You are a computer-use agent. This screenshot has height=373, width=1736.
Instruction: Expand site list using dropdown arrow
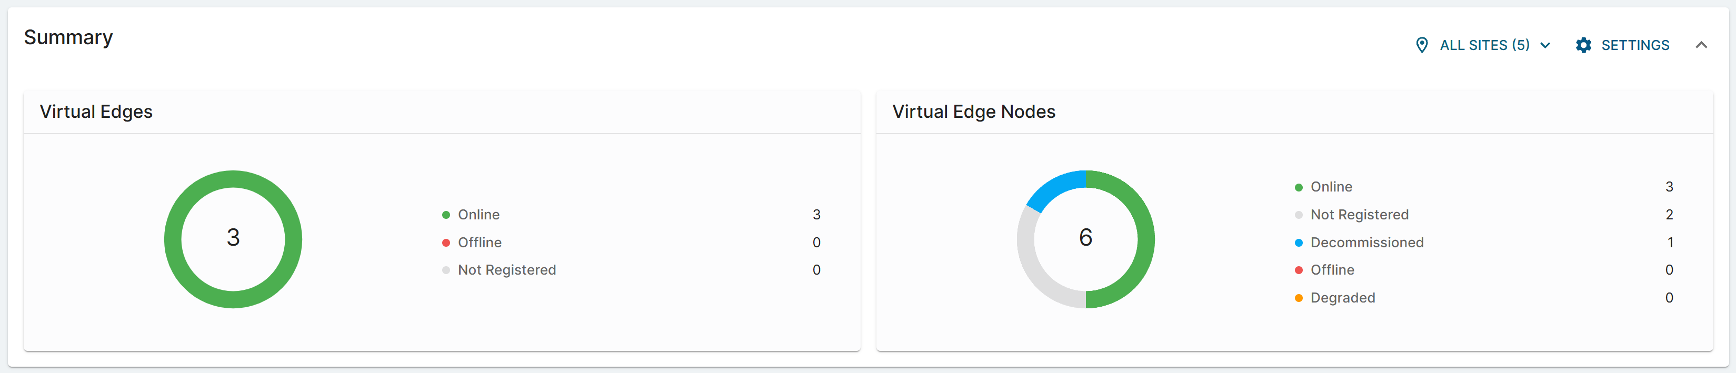1545,45
